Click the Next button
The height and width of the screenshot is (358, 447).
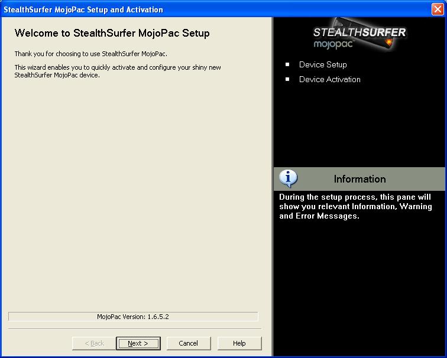pyautogui.click(x=138, y=343)
